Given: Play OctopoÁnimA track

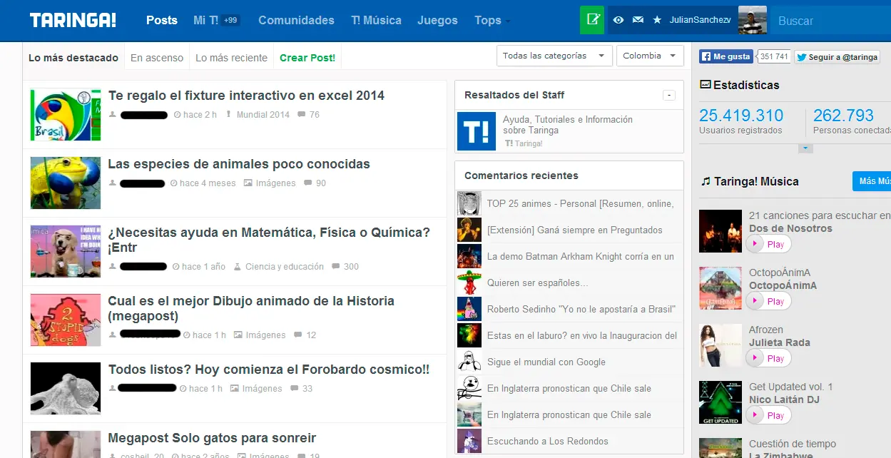Looking at the screenshot, I should [x=768, y=301].
